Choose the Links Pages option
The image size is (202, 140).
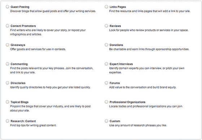pos(106,7)
